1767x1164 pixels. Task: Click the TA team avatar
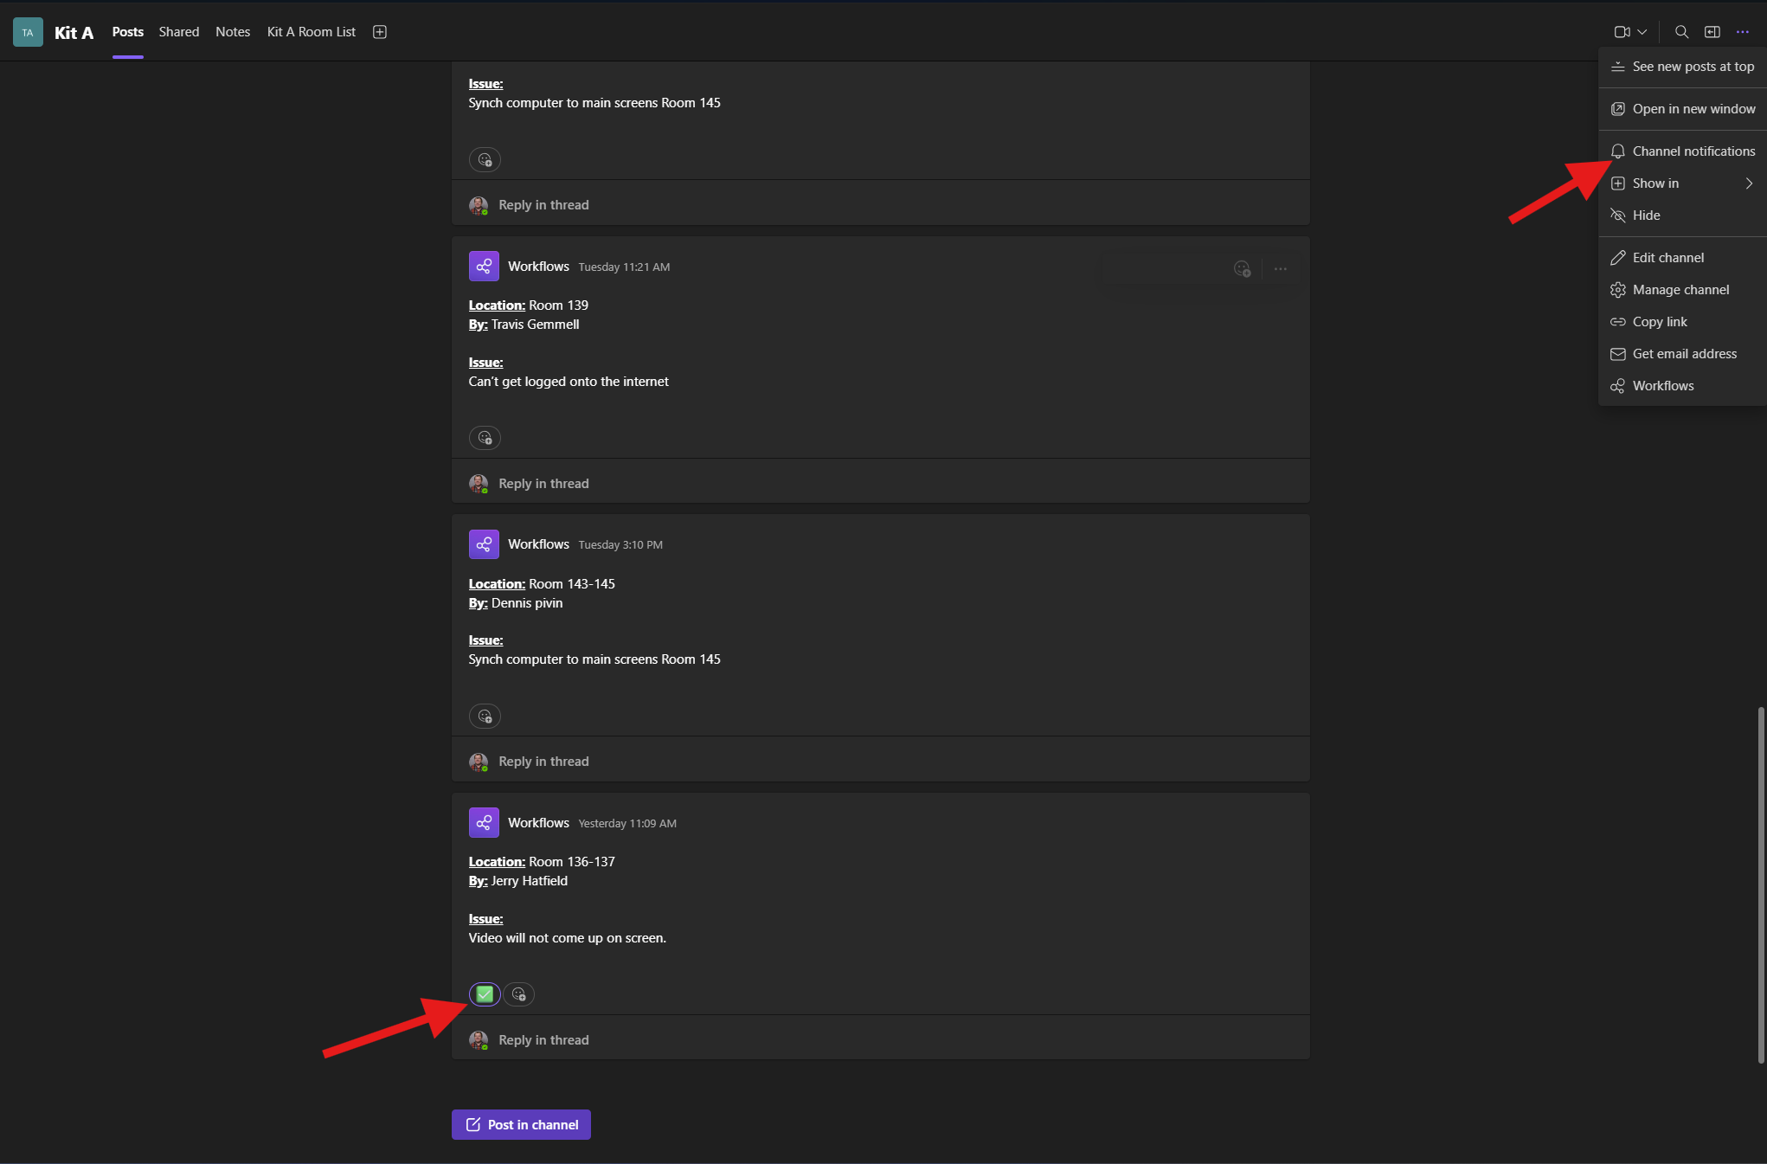click(28, 32)
